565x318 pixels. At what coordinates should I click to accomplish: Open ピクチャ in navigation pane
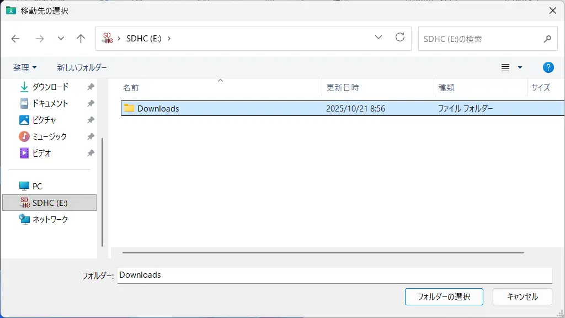pyautogui.click(x=44, y=120)
